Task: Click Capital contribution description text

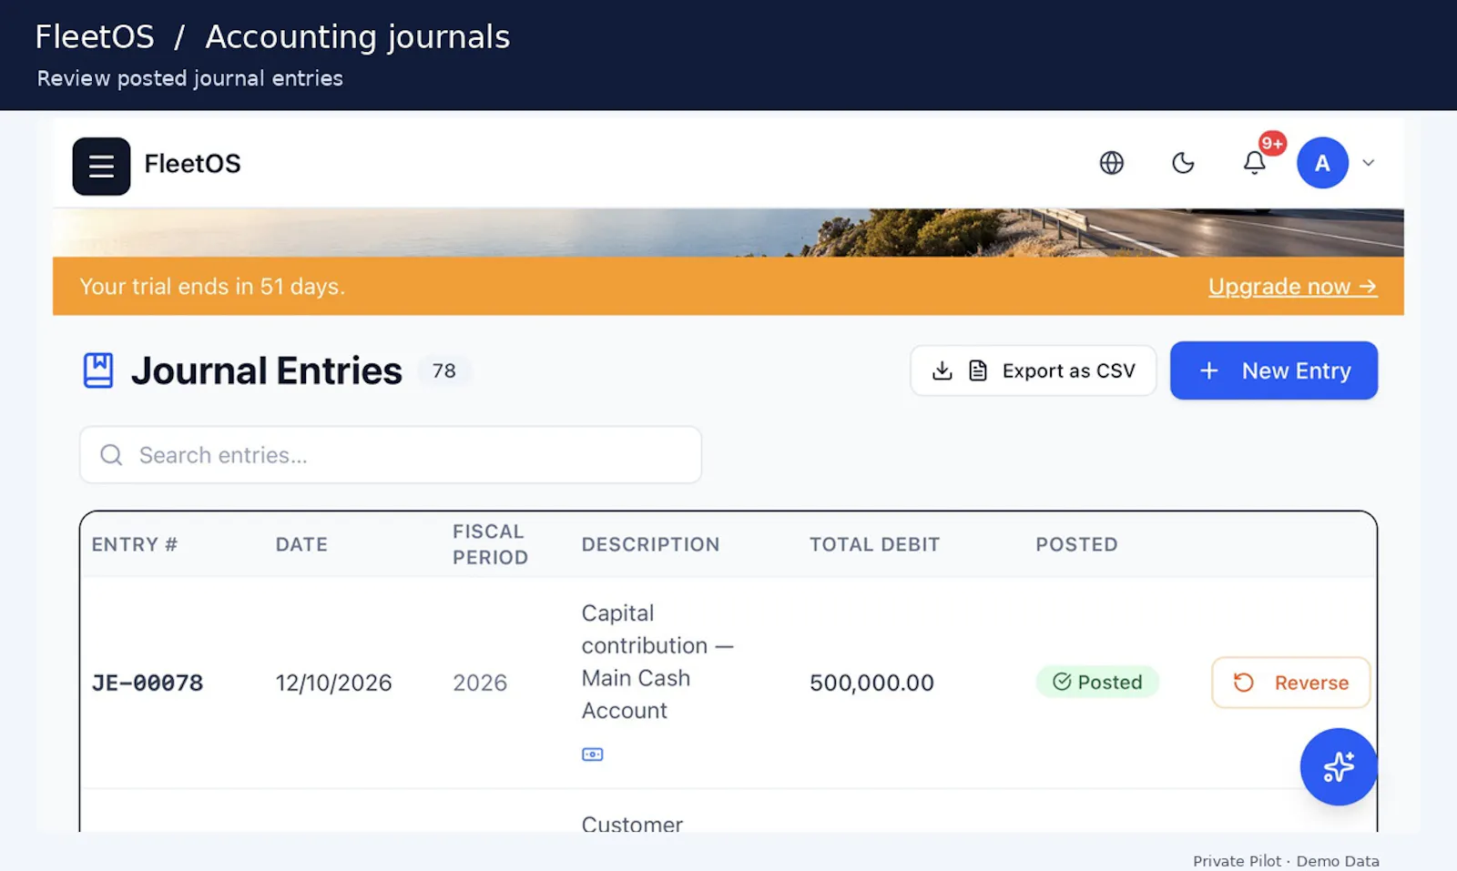Action: point(657,662)
